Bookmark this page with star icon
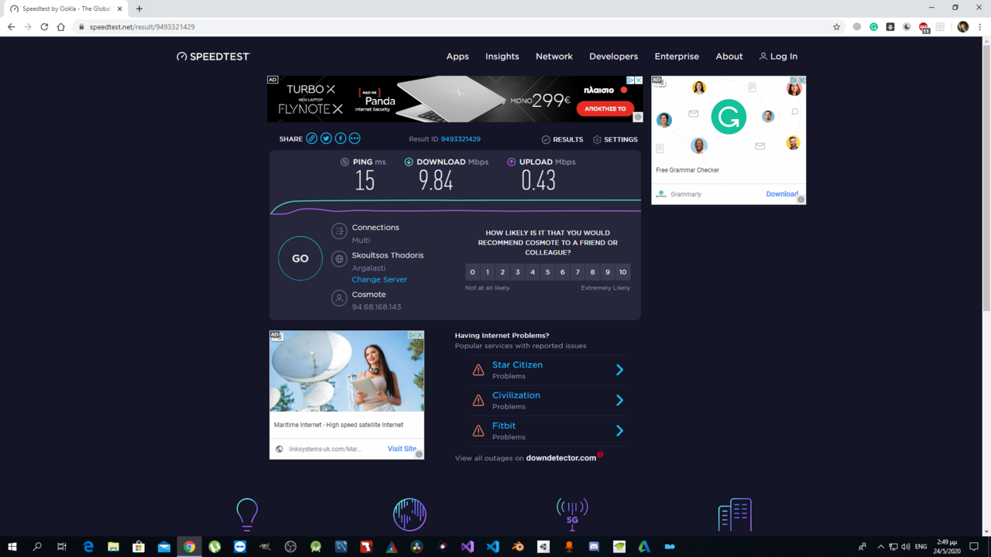 [836, 26]
